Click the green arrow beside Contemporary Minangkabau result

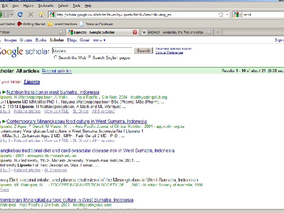tap(4, 121)
